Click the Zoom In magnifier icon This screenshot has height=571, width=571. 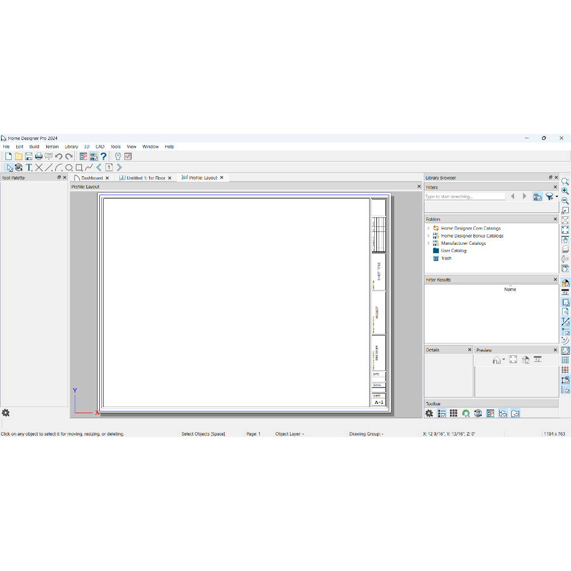click(x=565, y=191)
